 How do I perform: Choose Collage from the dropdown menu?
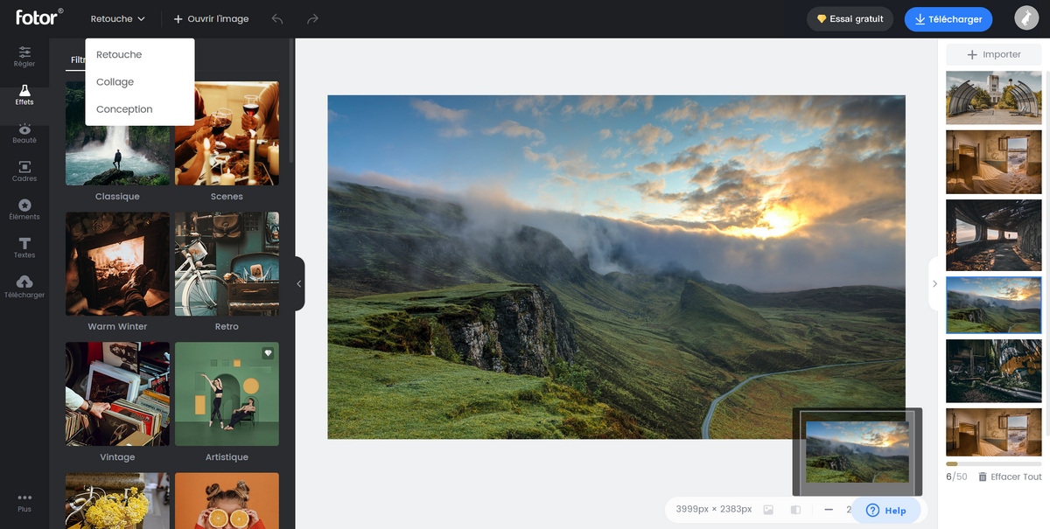(x=140, y=82)
